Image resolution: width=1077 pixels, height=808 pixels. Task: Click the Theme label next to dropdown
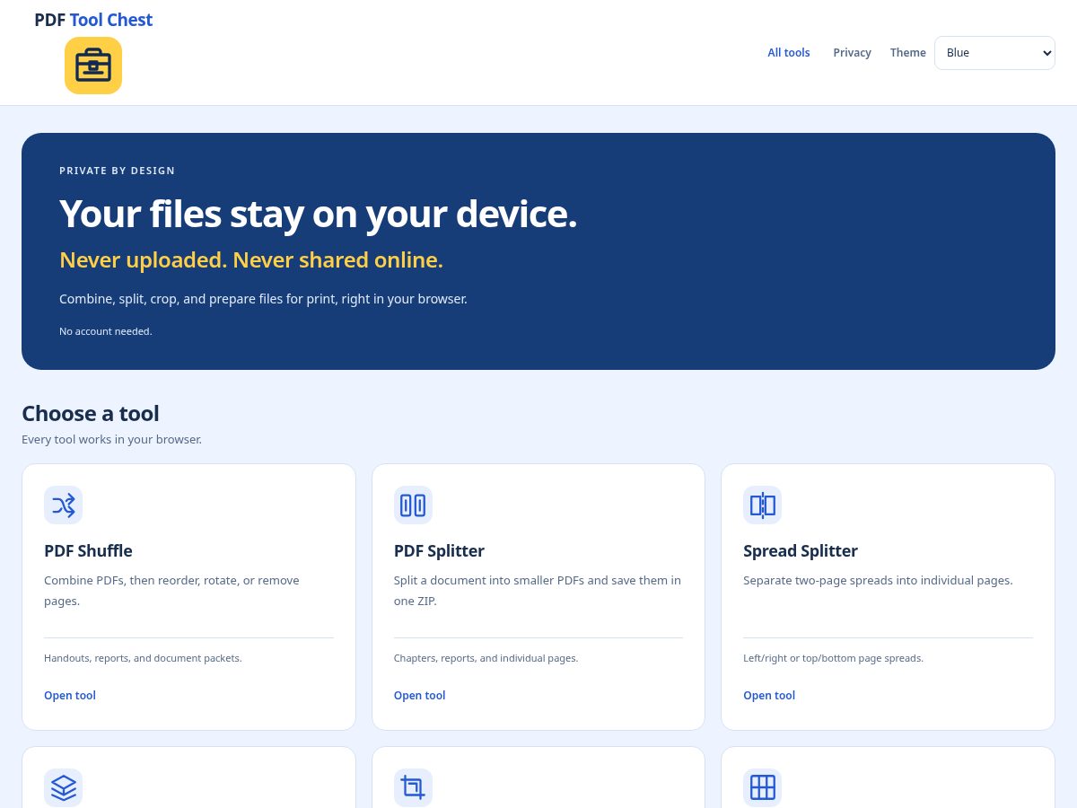907,53
